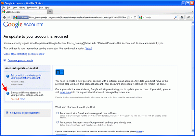
Task: Click the Google accounts logo
Action: pos(23,25)
